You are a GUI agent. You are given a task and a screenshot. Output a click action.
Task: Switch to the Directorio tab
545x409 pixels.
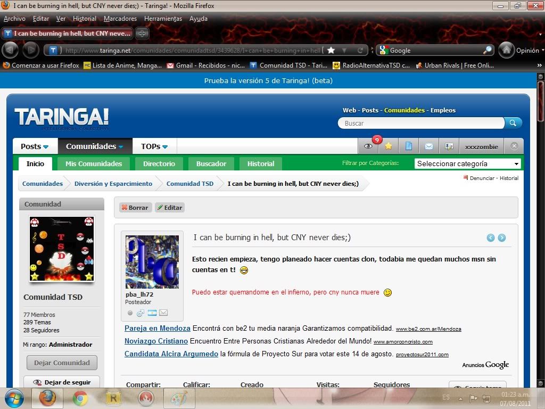(159, 163)
